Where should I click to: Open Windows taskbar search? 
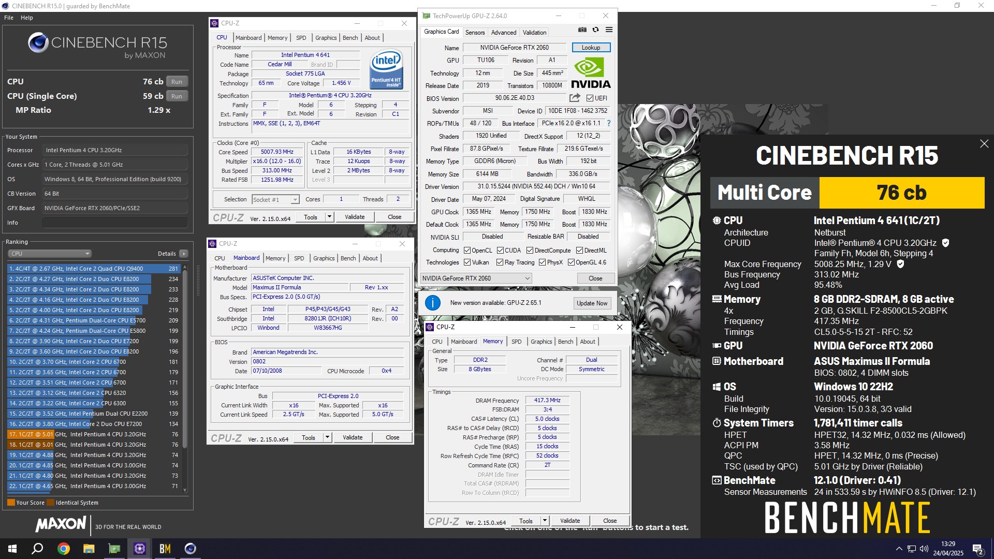point(37,549)
